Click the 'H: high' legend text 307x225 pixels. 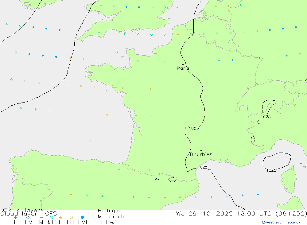tap(108, 211)
